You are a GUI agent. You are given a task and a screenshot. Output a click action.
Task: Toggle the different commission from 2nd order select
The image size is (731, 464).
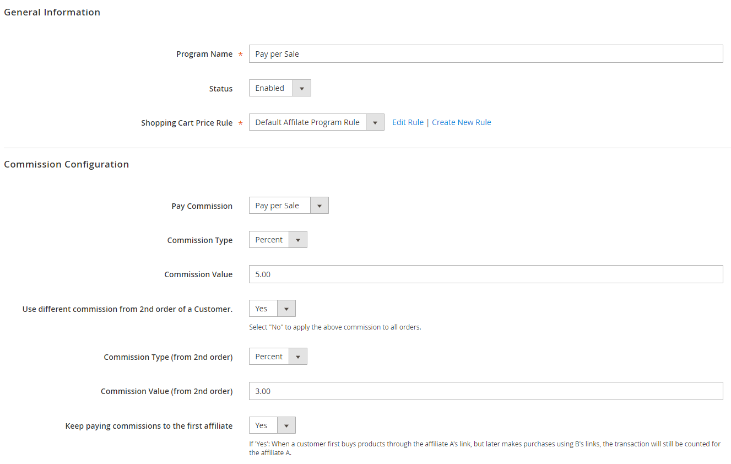coord(272,309)
